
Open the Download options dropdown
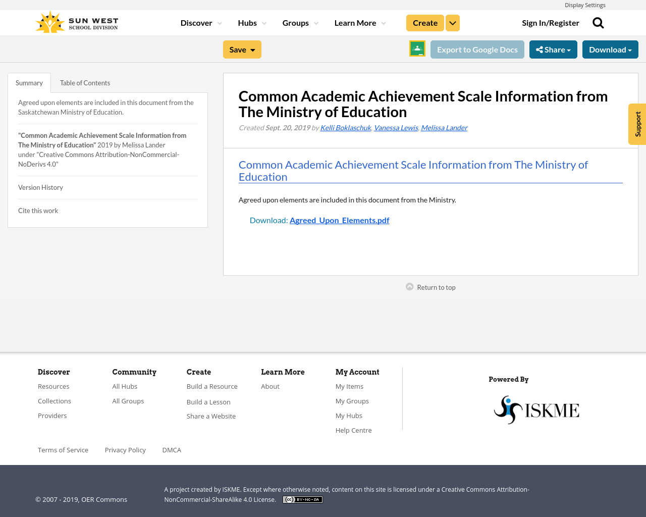point(610,48)
